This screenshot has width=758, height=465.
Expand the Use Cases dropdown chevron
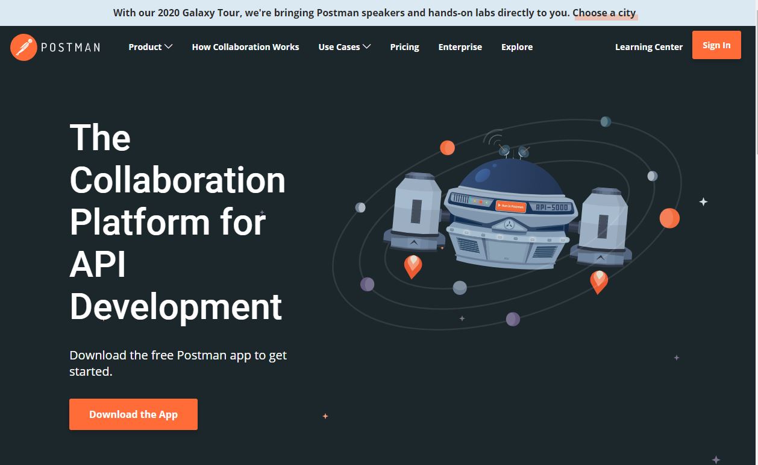[367, 46]
